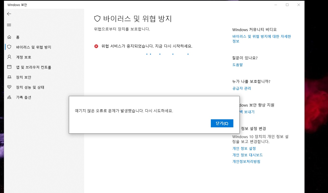Image resolution: width=328 pixels, height=193 pixels.
Task: Click the 도움말 link
Action: pyautogui.click(x=237, y=65)
